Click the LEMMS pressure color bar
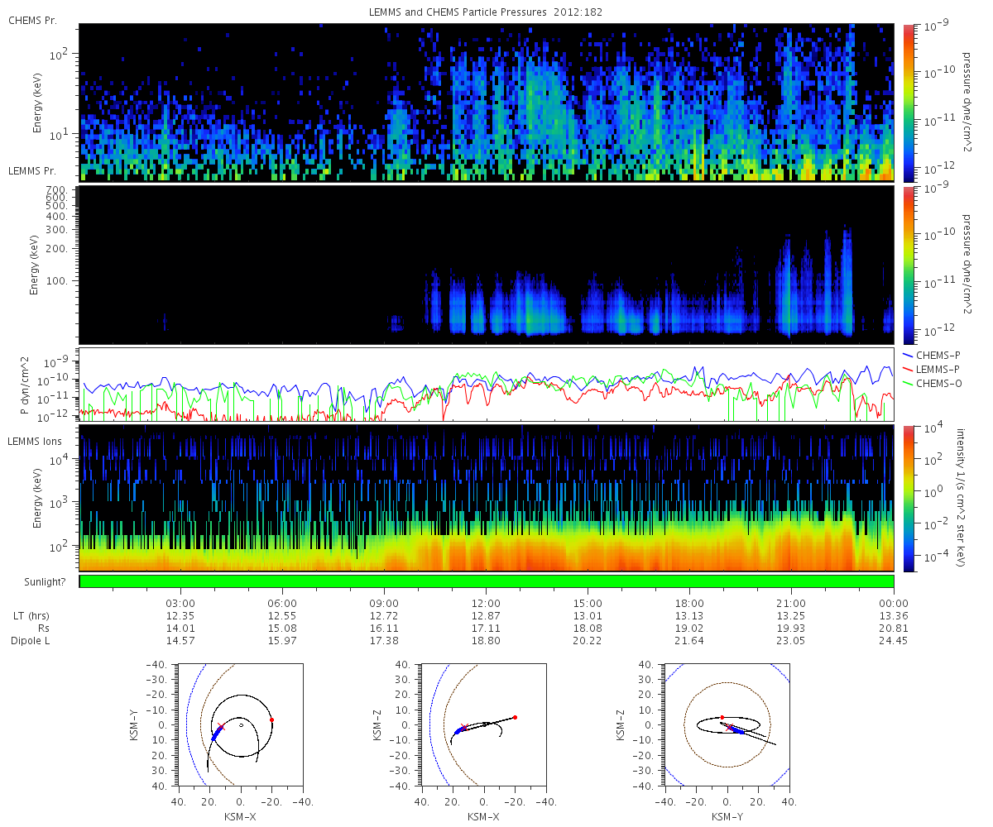 point(909,265)
